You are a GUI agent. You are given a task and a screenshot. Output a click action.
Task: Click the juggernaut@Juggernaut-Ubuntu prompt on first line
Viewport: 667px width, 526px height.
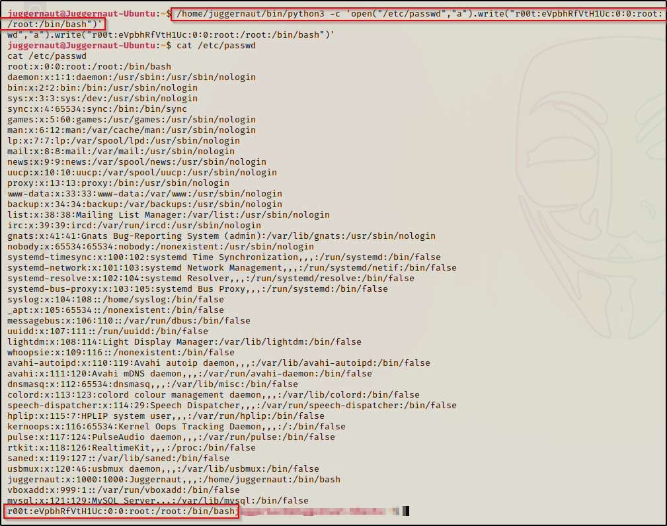point(83,13)
